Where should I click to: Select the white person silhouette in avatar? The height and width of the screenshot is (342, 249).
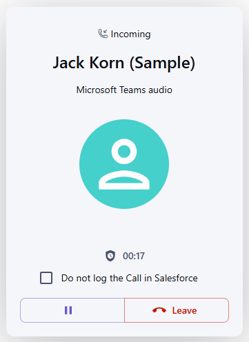(x=124, y=164)
